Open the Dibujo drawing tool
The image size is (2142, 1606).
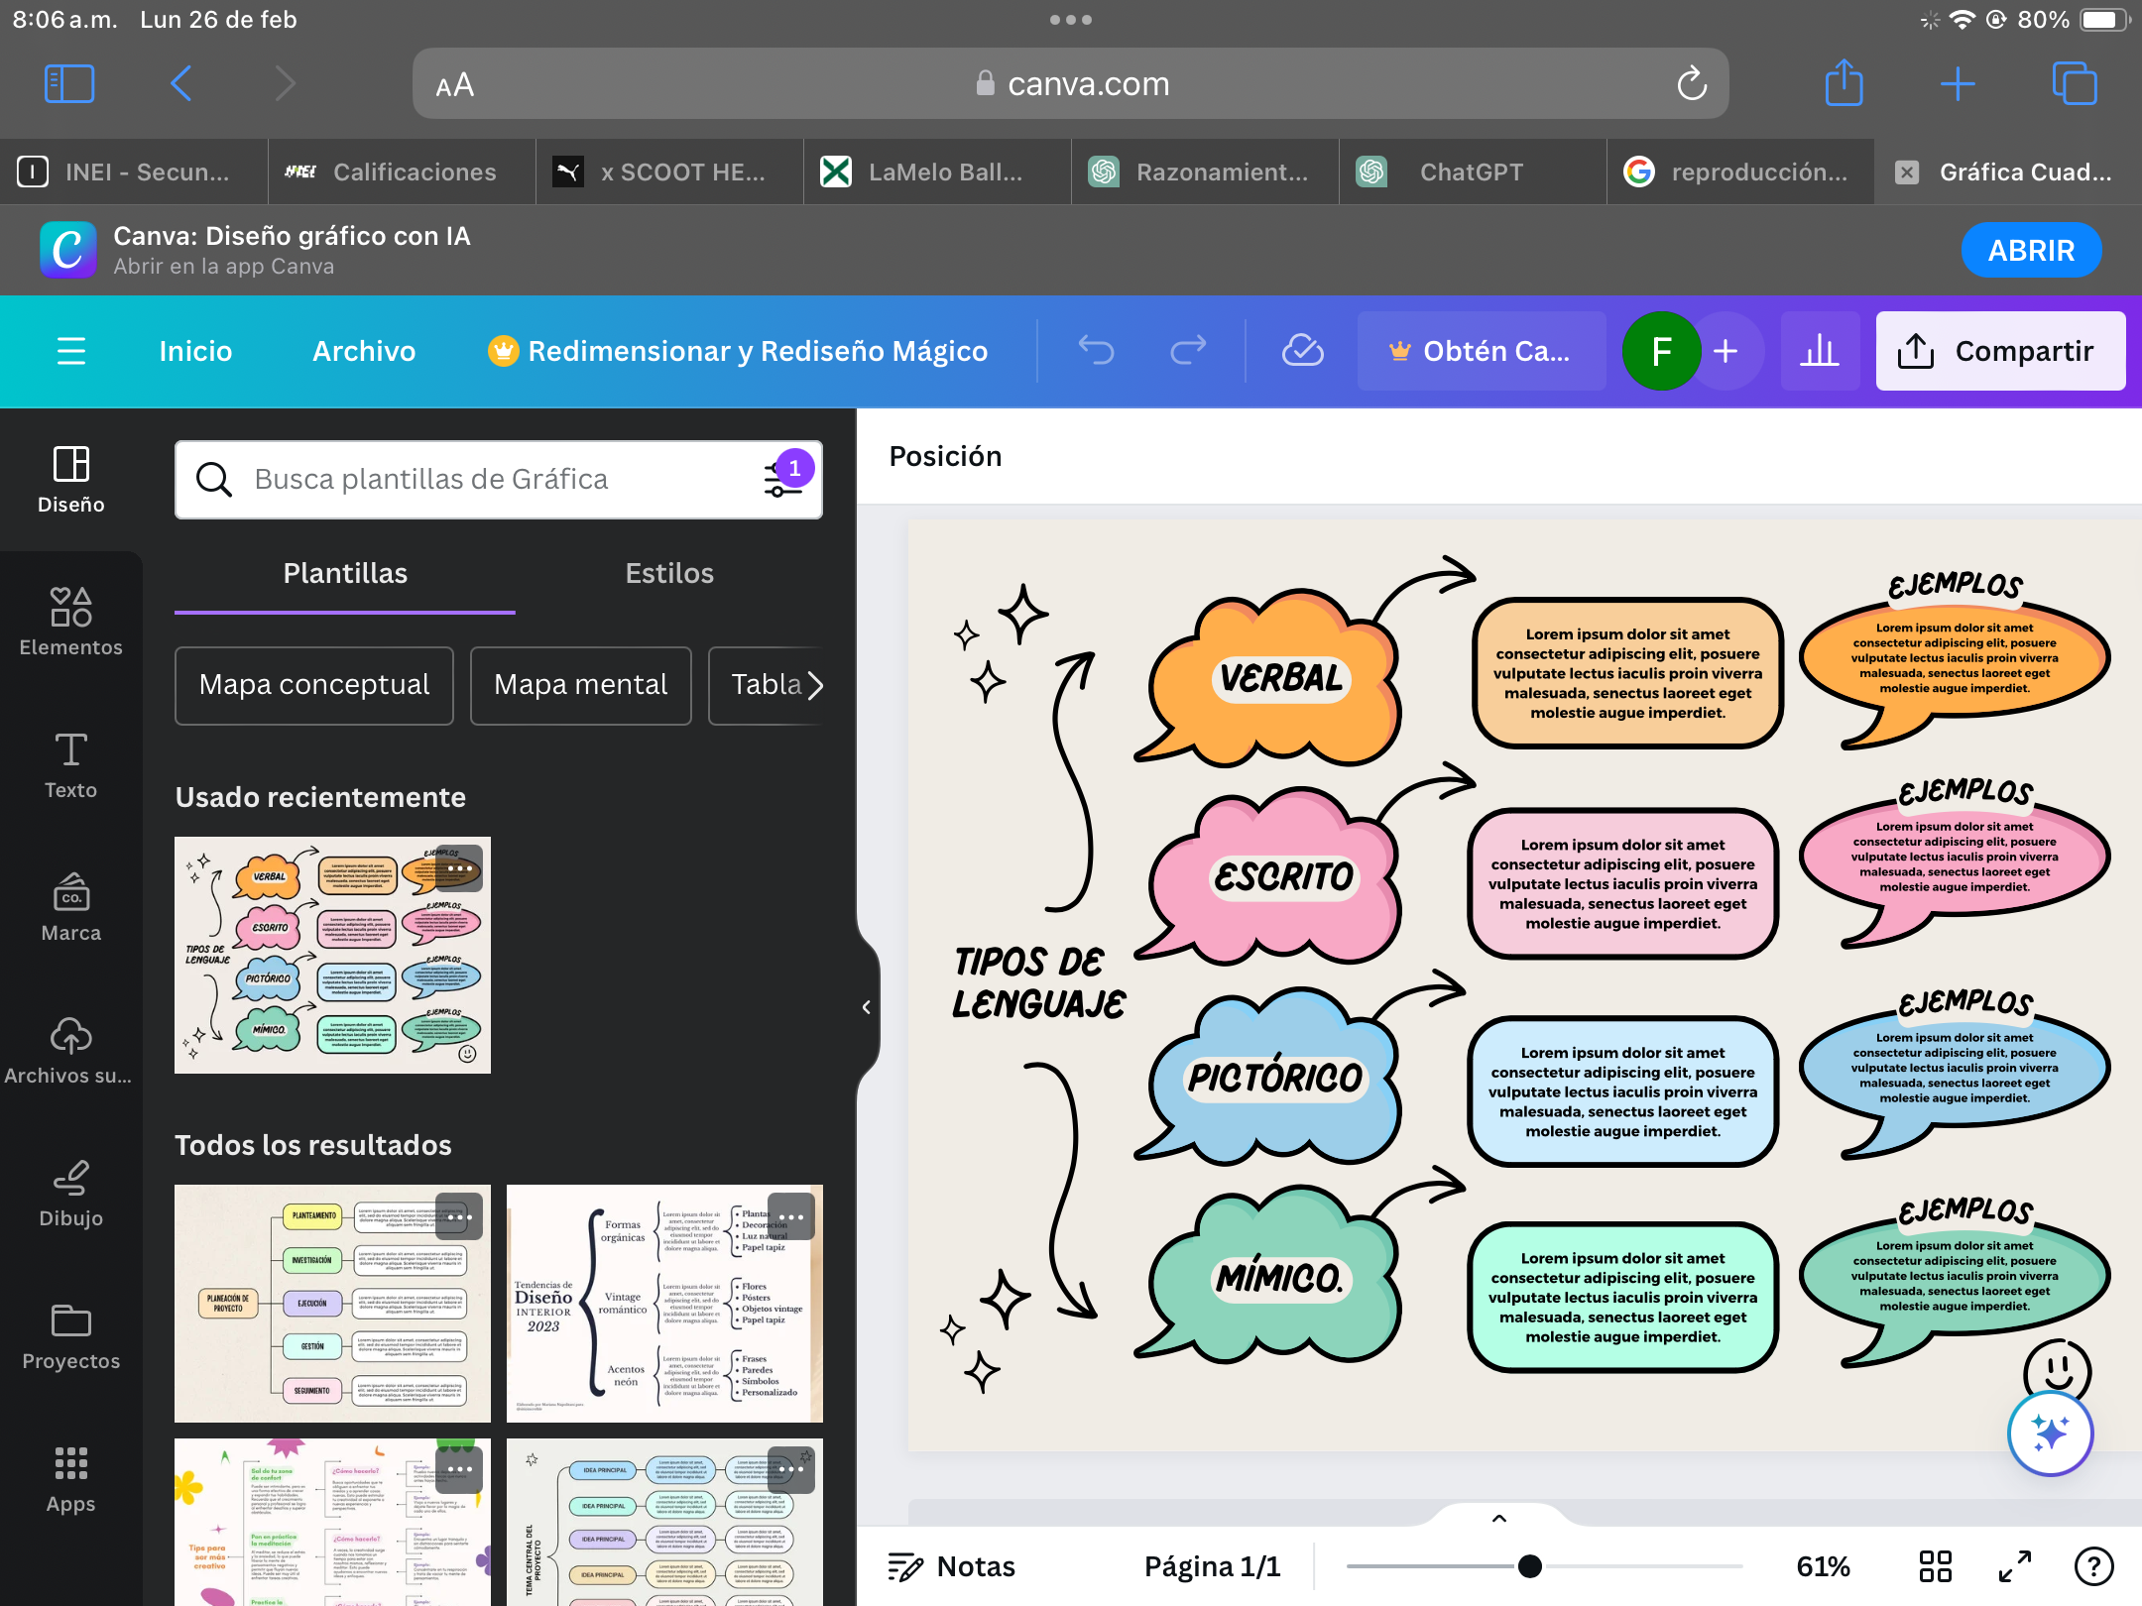(70, 1193)
